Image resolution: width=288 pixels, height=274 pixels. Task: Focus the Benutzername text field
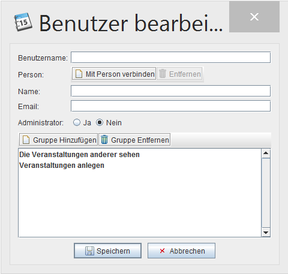(x=171, y=58)
